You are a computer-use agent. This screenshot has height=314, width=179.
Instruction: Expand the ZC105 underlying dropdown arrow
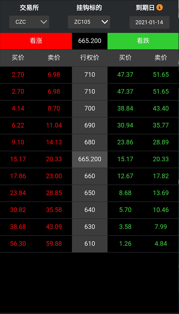click(x=105, y=22)
